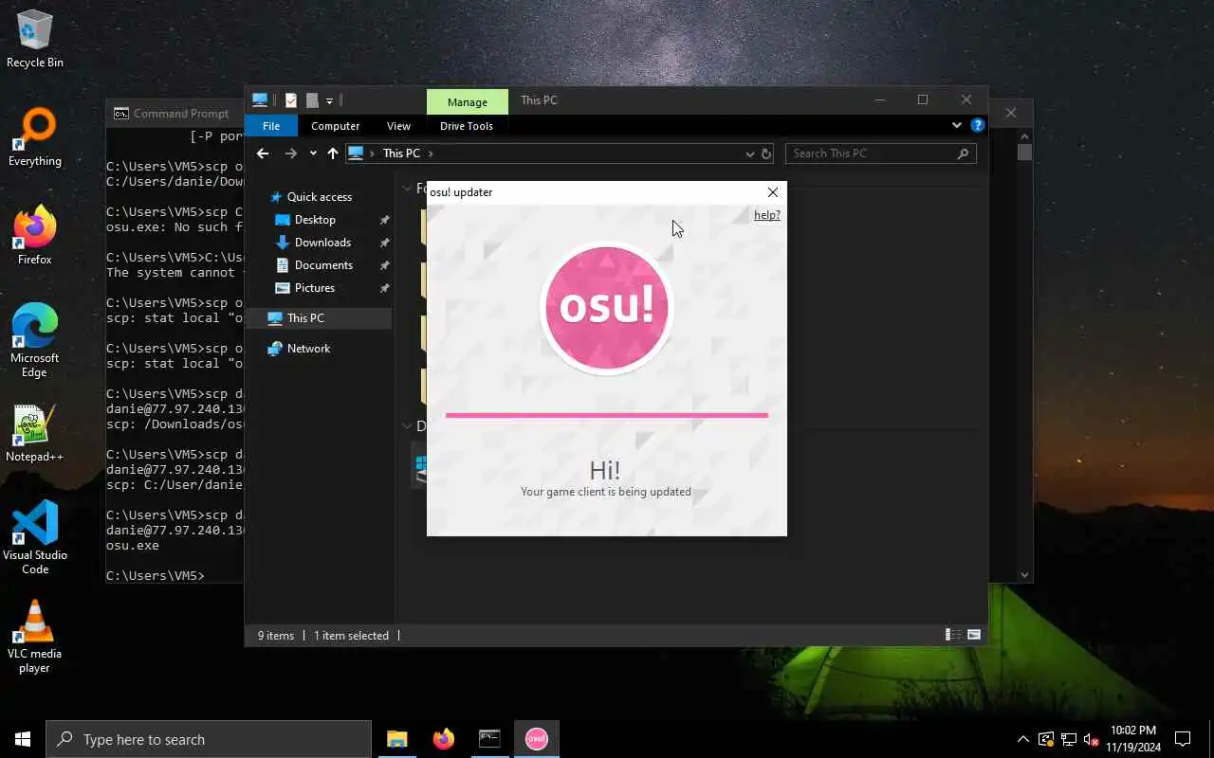This screenshot has width=1214, height=758.
Task: Open Documents in Quick access
Action: tap(323, 265)
